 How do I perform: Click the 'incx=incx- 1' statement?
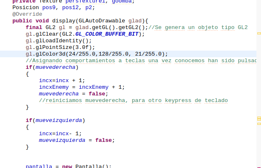coord(60,134)
